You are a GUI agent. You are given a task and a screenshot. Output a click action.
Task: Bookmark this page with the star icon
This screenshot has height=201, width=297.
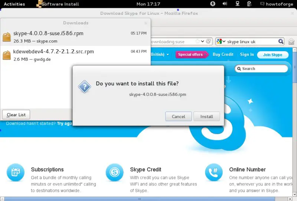(198, 41)
